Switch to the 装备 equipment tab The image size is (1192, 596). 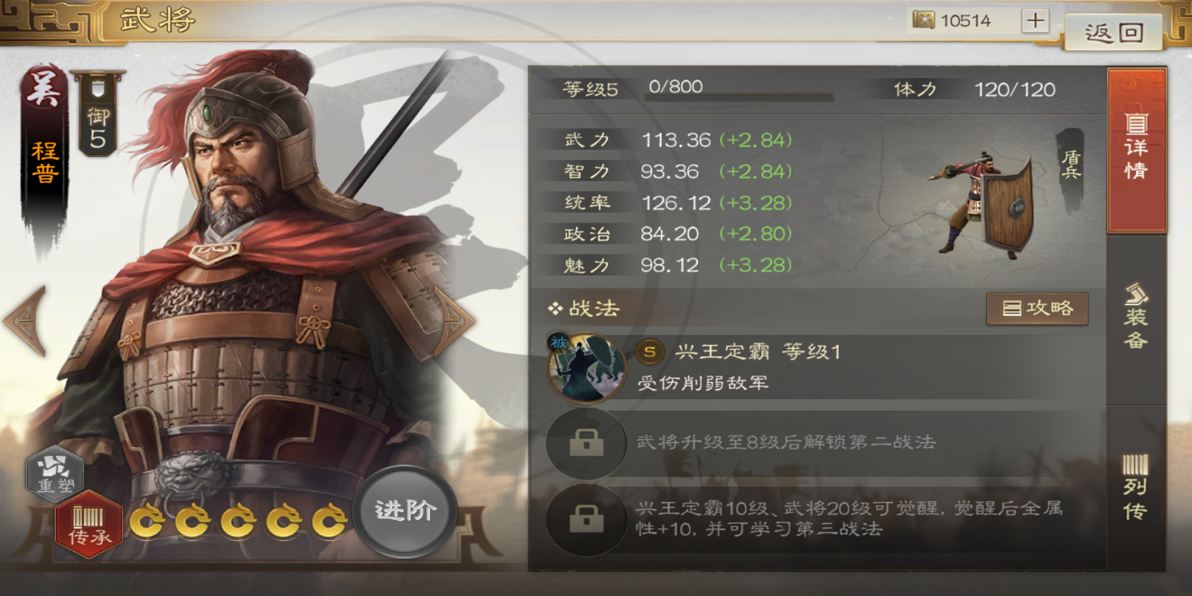coord(1136,316)
